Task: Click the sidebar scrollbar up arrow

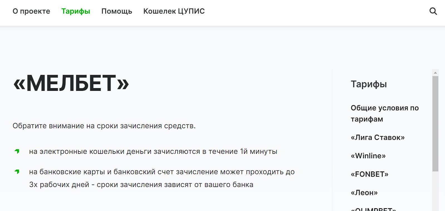Action: click(x=435, y=73)
